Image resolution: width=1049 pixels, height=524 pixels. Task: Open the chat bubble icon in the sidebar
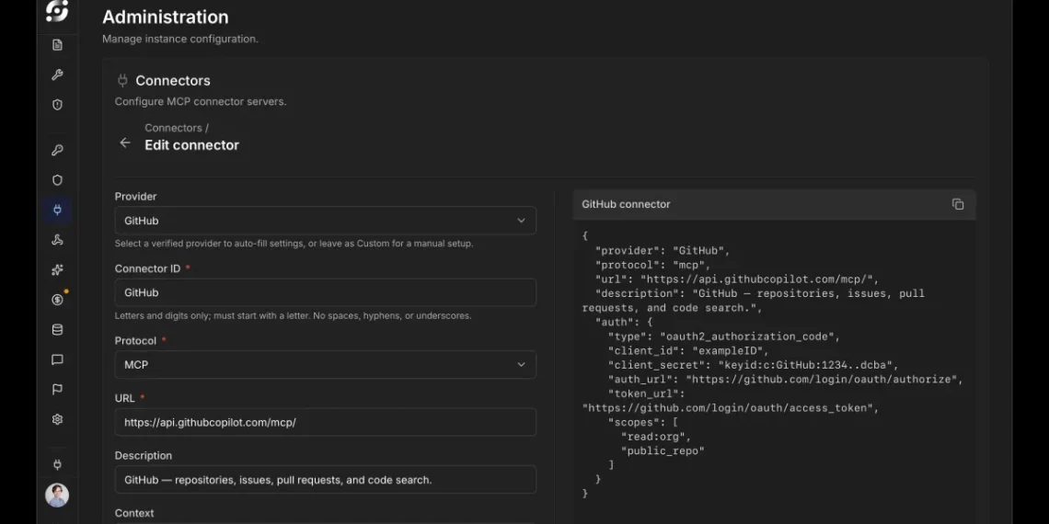point(58,359)
